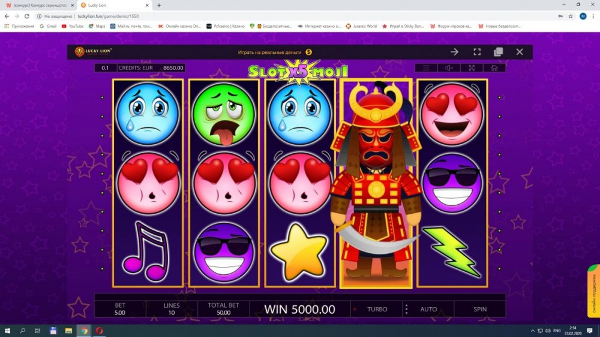600x337 pixels.
Task: Enter fullscreen from the Lucky Lion top bar
Action: click(477, 52)
